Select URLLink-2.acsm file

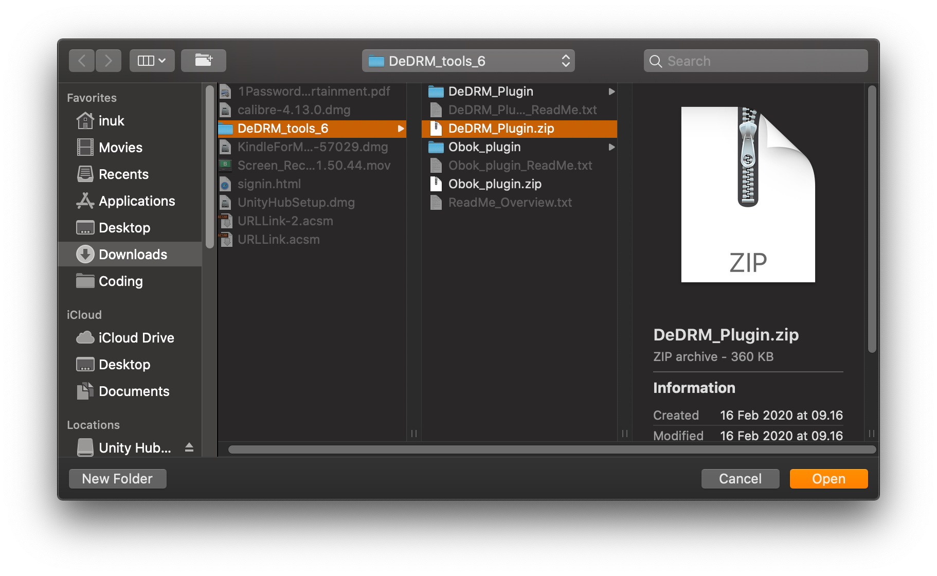point(312,221)
